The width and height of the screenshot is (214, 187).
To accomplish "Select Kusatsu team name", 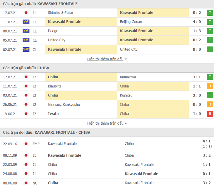I will click(x=126, y=95).
